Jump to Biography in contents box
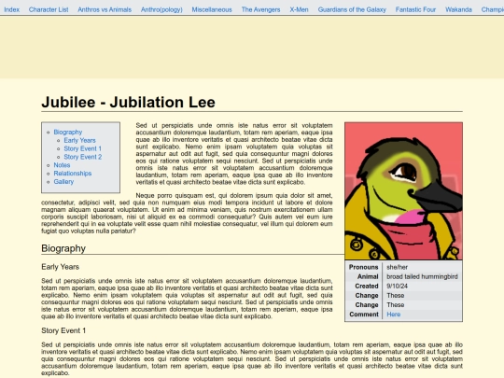Image resolution: width=504 pixels, height=378 pixels. tap(68, 133)
